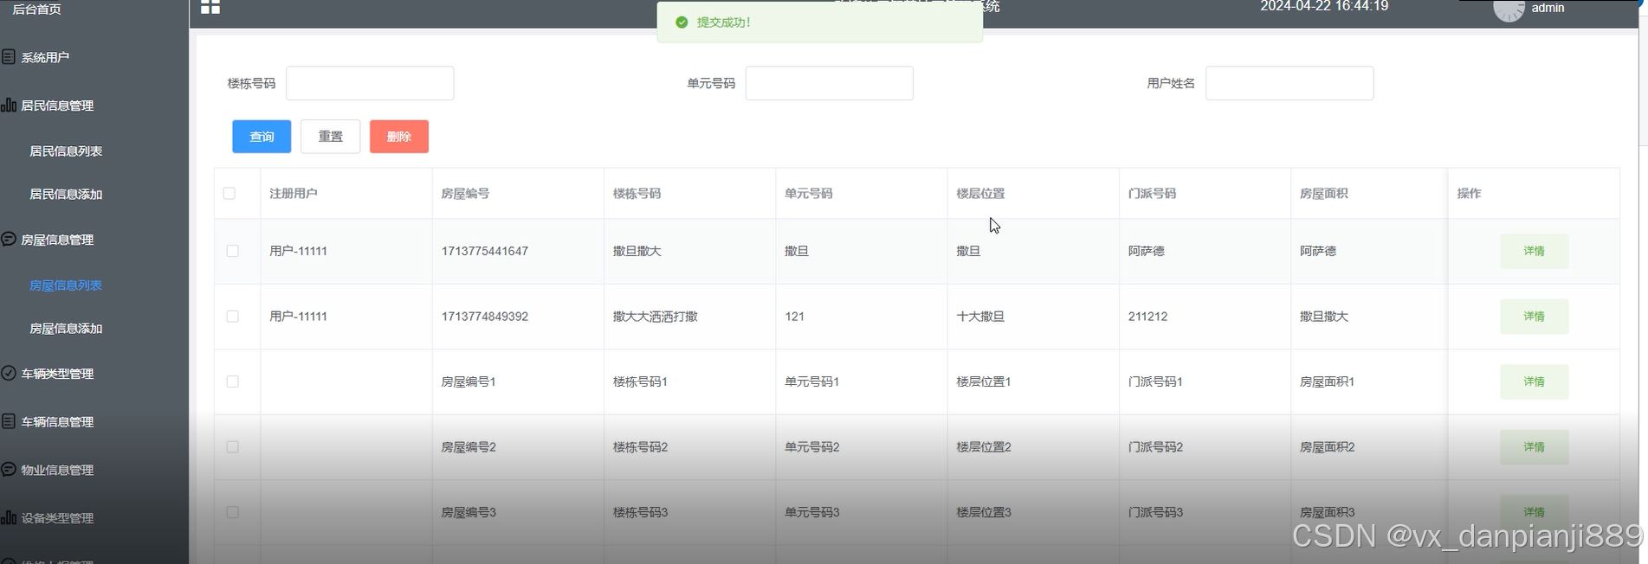
Task: Select the checkbox for 房屋编号2 row
Action: point(232,446)
